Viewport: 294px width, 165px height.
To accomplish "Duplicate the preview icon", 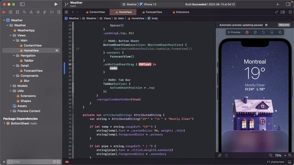I will [x=280, y=32].
